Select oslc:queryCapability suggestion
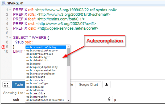This screenshot has width=165, height=105. pos(46,67)
